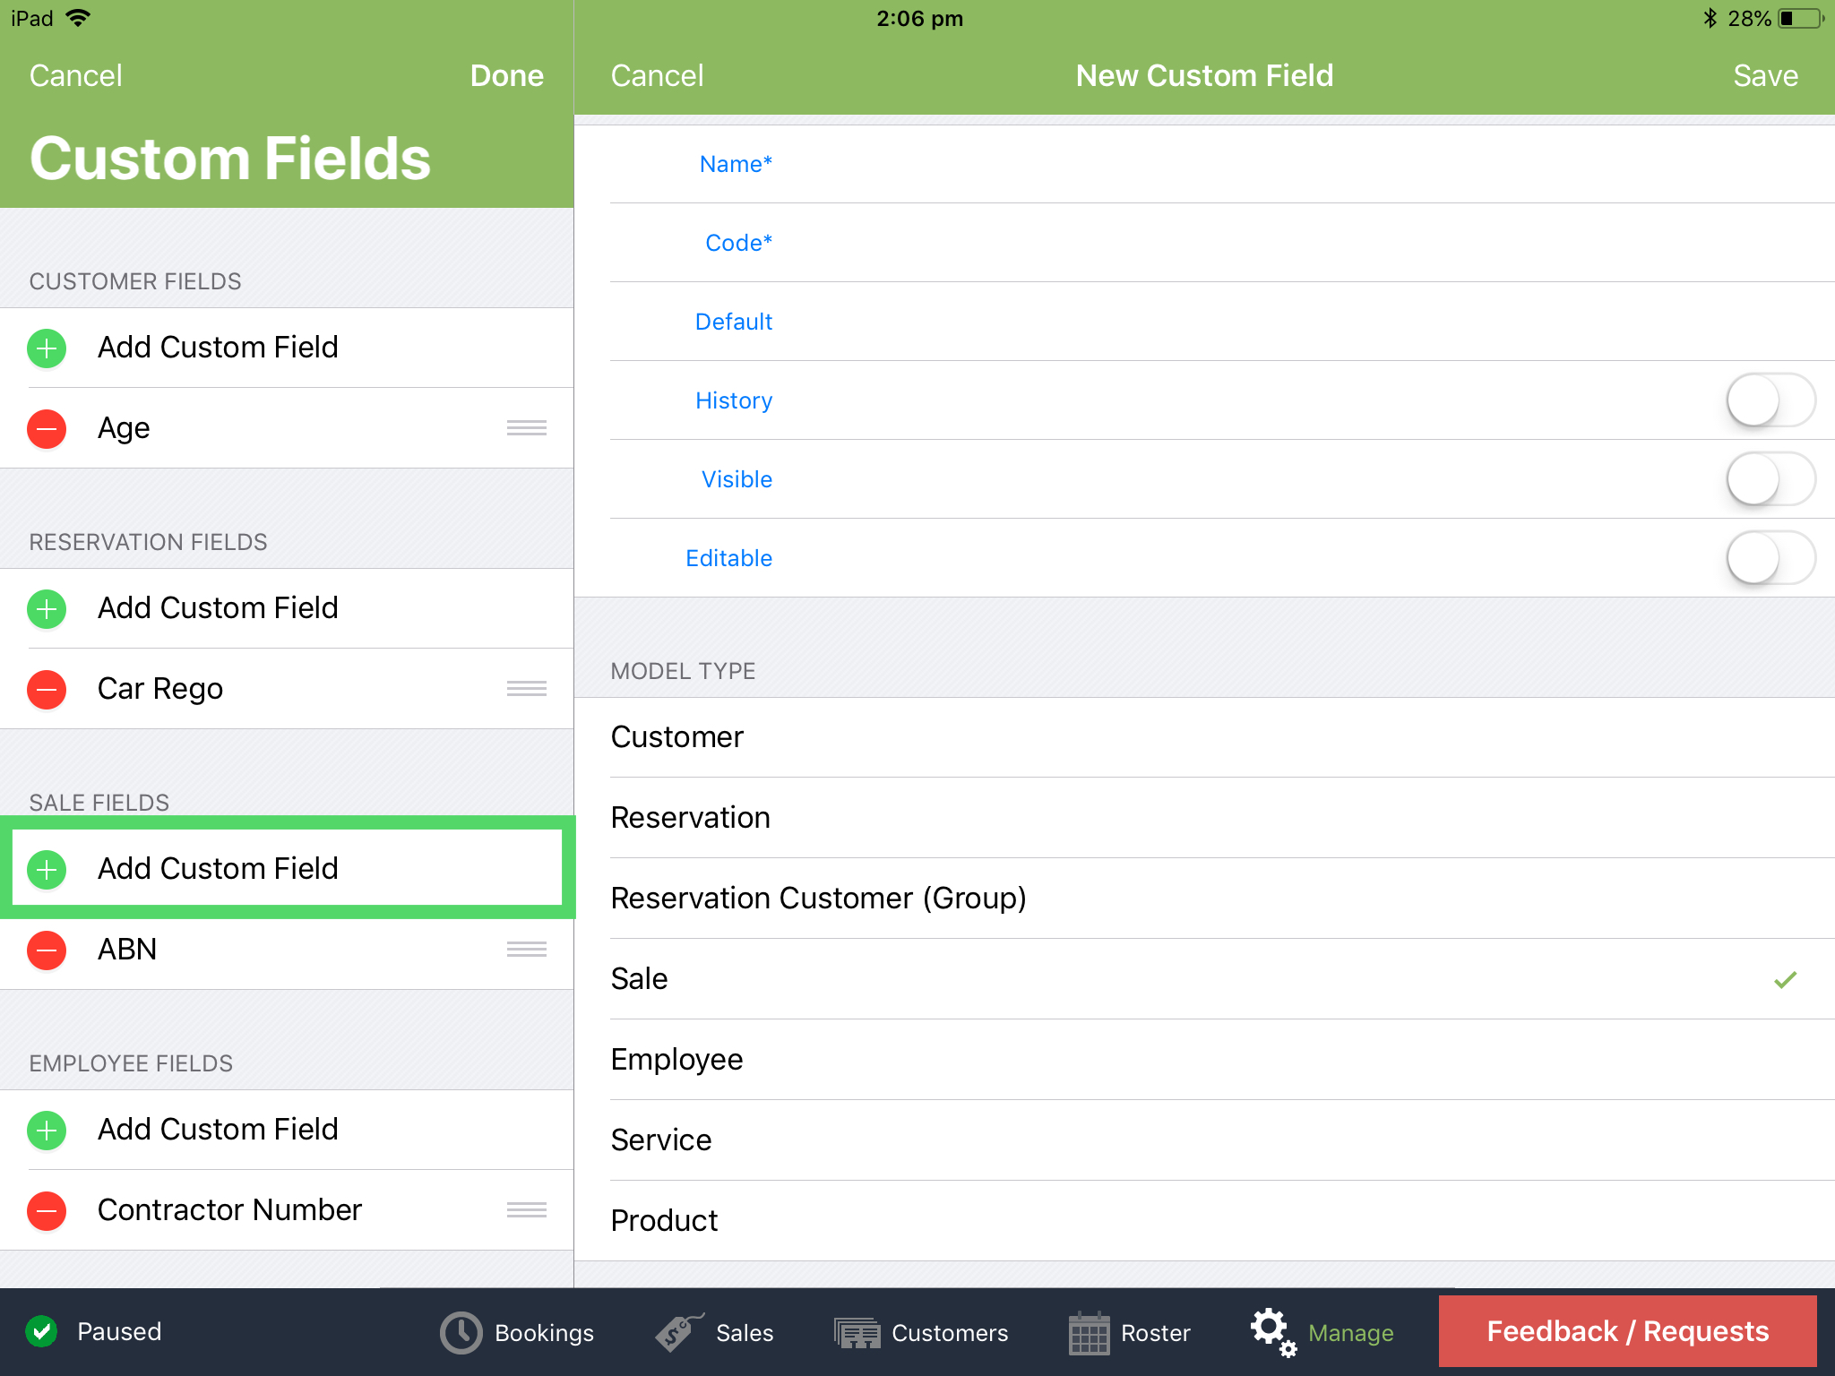Tap Add Custom Field text under Reservation Fields
The width and height of the screenshot is (1835, 1376).
point(218,608)
